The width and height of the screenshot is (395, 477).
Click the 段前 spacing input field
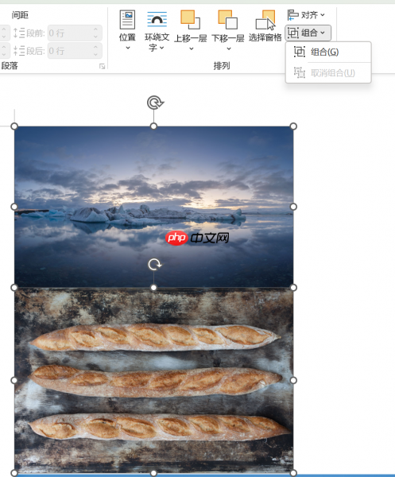point(75,33)
